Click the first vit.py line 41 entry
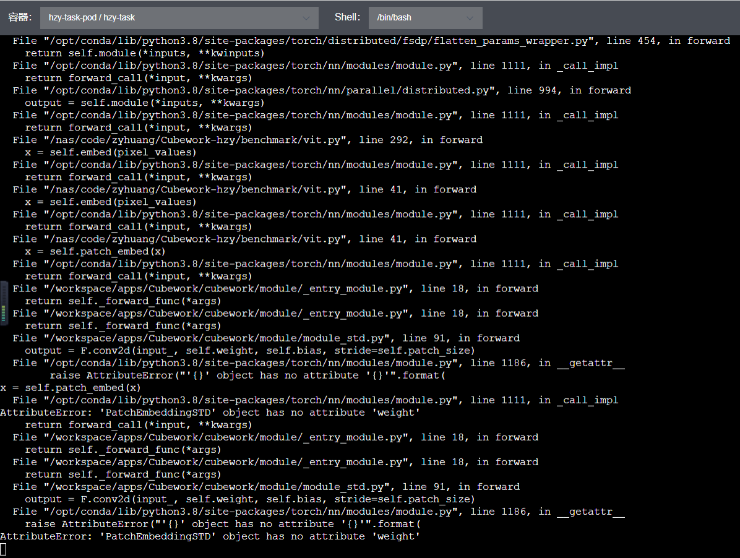The width and height of the screenshot is (740, 558). [244, 189]
